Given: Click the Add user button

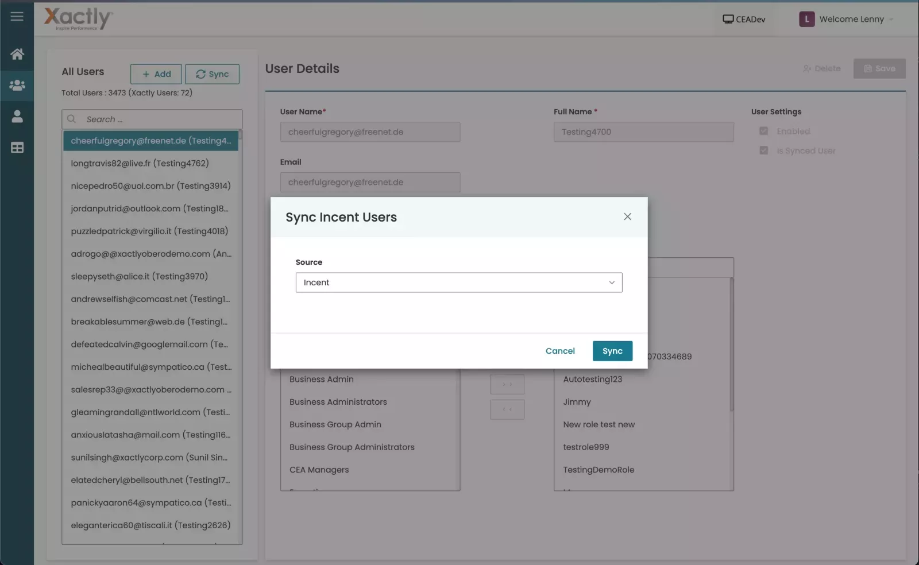Looking at the screenshot, I should pos(156,74).
